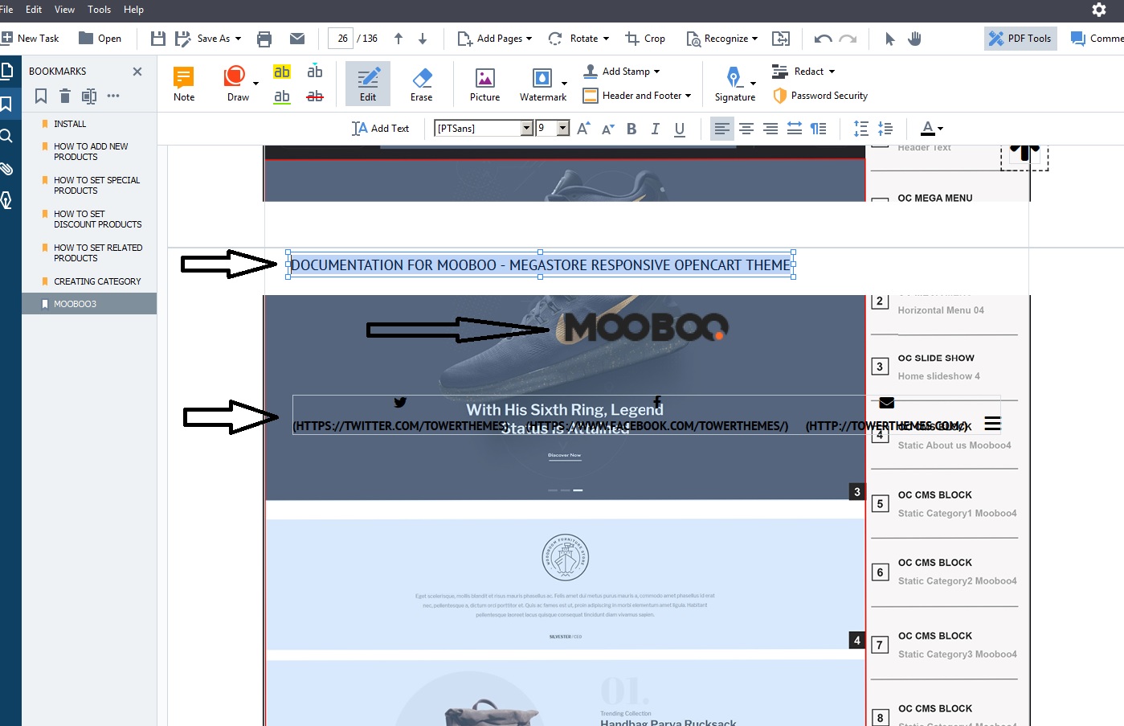
Task: Switch to the hand pan tool
Action: pos(914,39)
